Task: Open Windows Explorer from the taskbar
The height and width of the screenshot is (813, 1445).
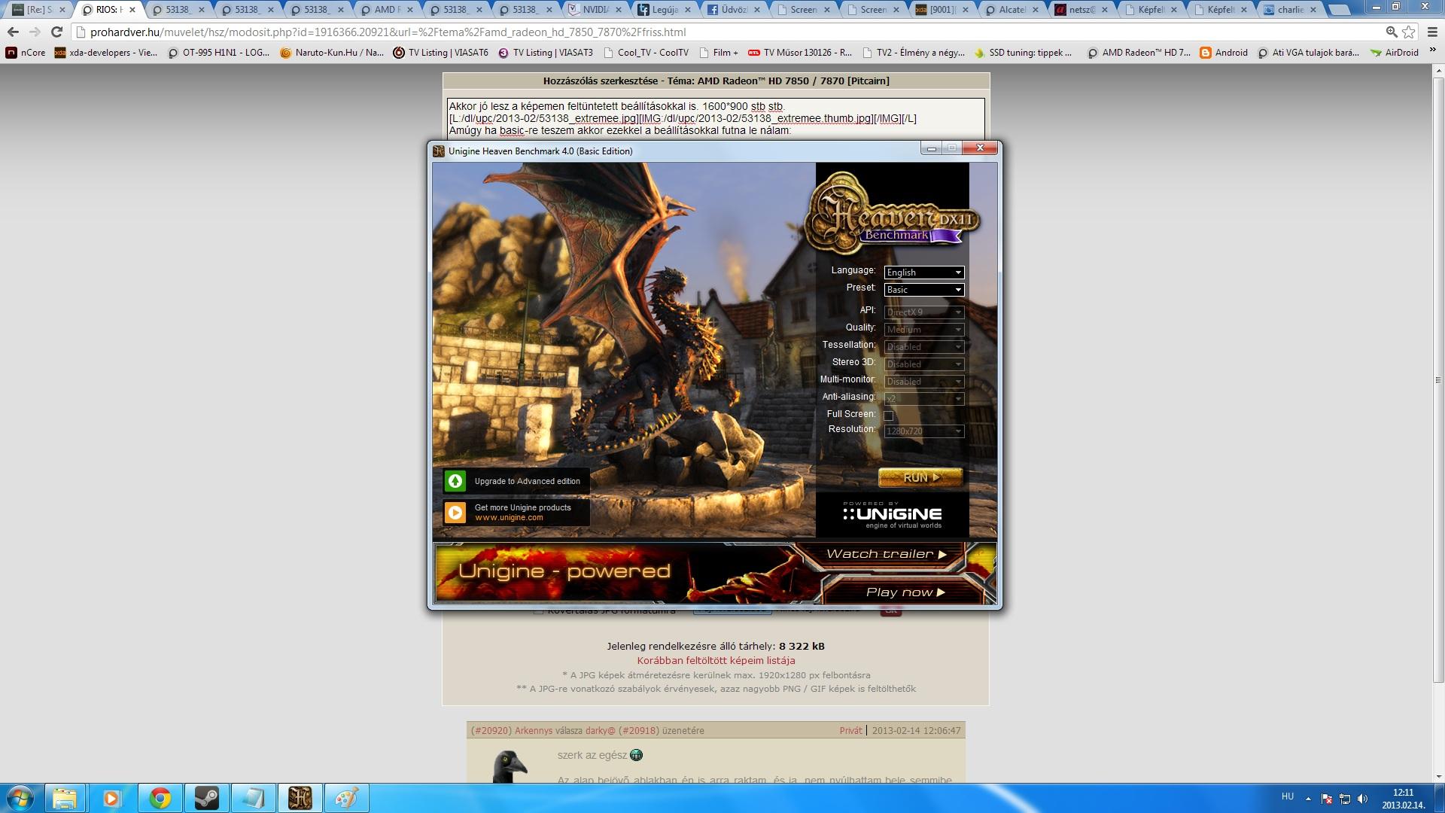Action: pos(65,798)
